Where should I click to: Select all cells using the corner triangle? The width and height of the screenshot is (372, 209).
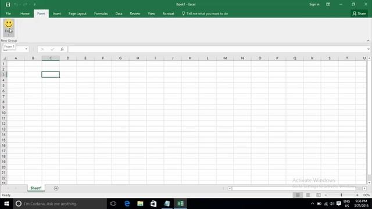4,58
